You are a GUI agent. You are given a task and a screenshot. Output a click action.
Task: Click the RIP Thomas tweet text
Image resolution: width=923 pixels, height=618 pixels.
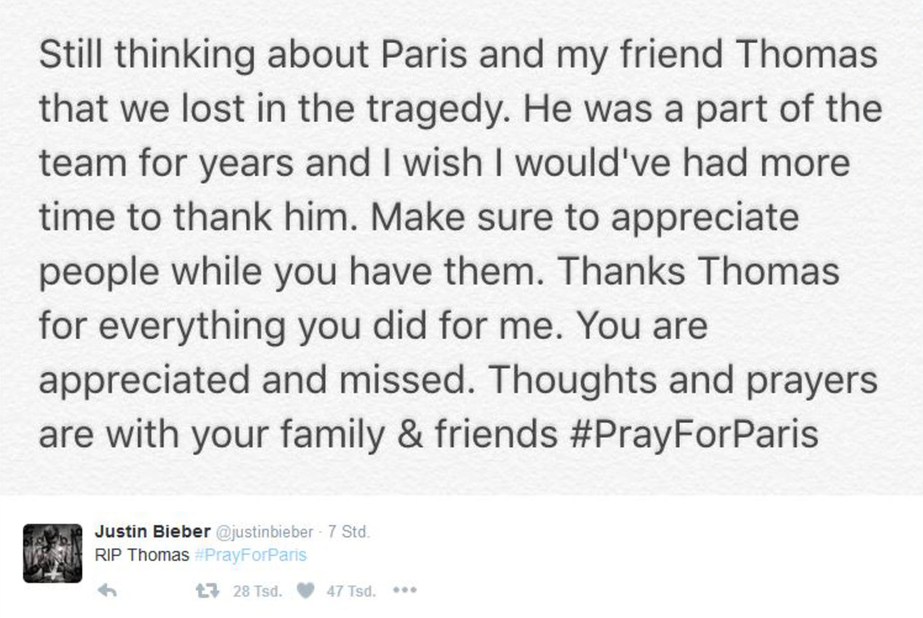click(142, 555)
